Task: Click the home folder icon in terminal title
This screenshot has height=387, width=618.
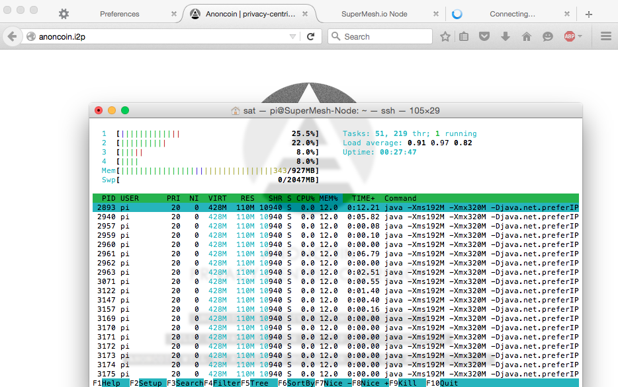Action: 236,111
